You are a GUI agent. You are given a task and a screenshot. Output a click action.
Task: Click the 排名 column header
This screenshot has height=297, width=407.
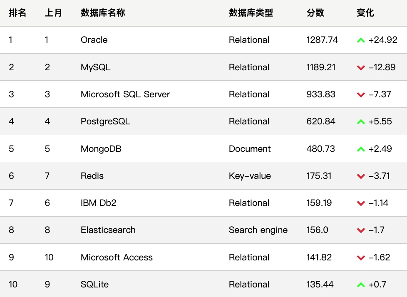(17, 12)
